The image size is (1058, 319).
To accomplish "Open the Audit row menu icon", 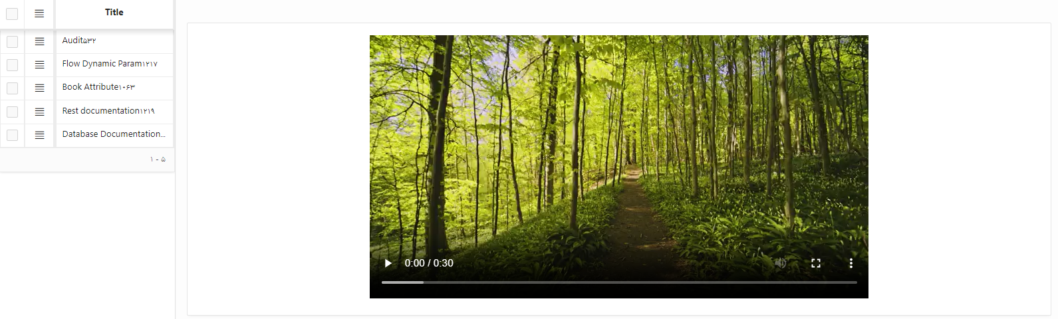I will pyautogui.click(x=39, y=41).
